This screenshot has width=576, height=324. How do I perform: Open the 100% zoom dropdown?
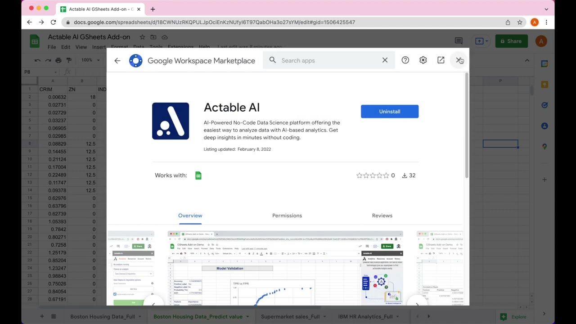tap(90, 60)
